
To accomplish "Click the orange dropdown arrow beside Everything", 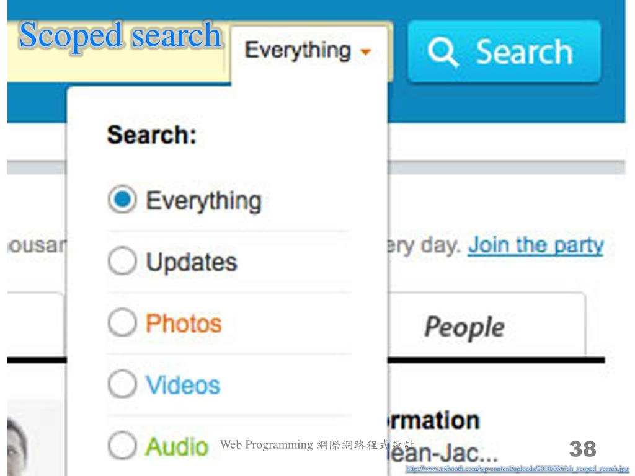I will pyautogui.click(x=366, y=52).
